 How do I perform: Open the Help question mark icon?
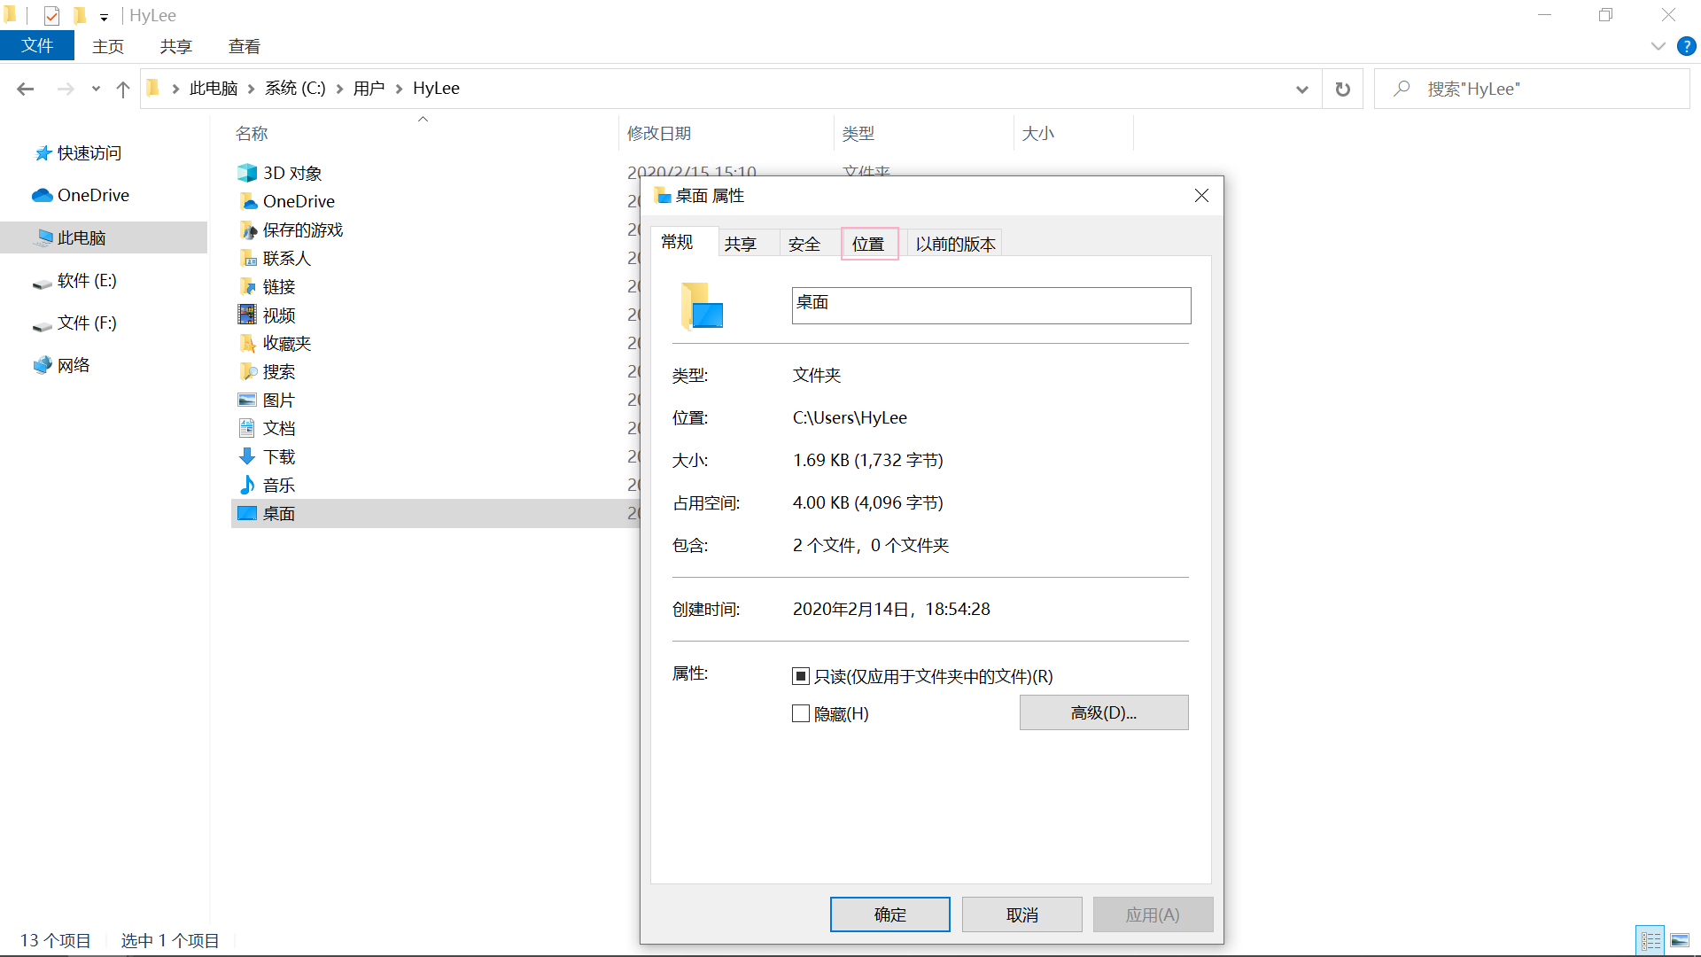click(1686, 46)
